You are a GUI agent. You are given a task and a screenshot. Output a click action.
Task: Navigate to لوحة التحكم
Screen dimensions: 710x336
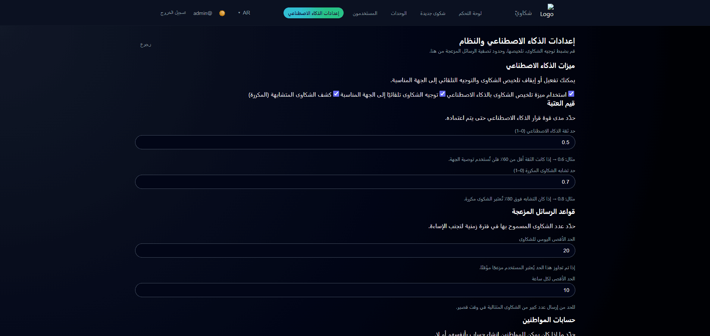click(470, 13)
